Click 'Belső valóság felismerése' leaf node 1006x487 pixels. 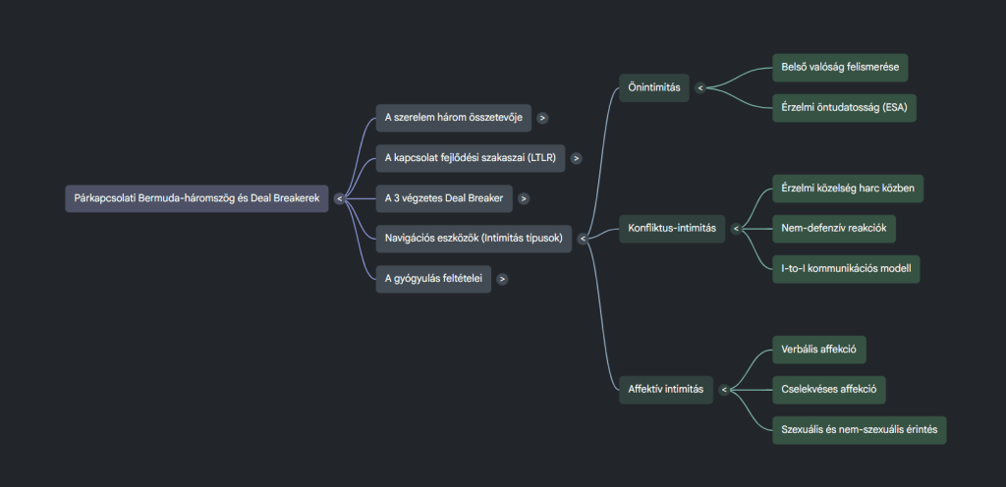pos(840,67)
